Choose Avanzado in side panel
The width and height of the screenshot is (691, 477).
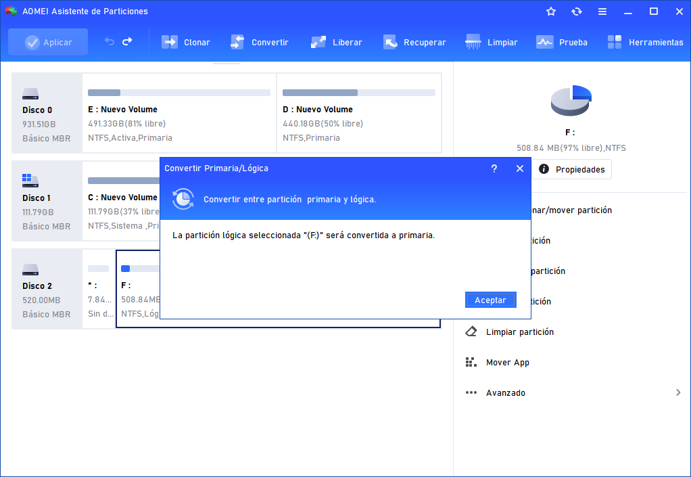click(x=506, y=393)
